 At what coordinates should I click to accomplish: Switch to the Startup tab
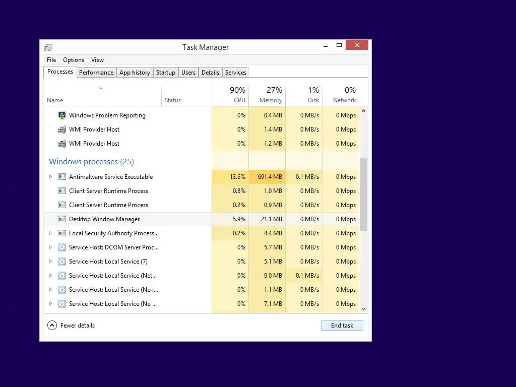(165, 73)
